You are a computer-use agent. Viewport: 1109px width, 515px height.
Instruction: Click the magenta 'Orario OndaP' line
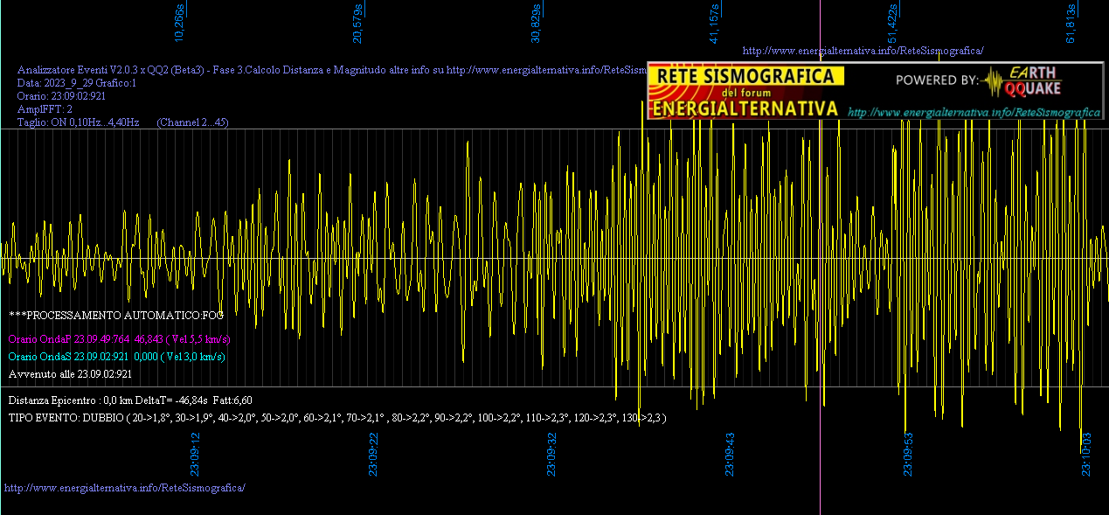119,338
